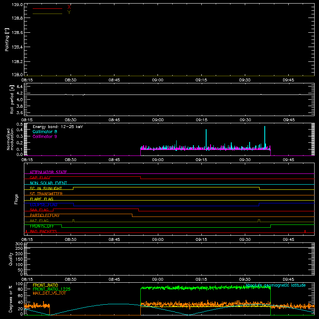Click the Normalized modulation axis title

tap(10, 139)
